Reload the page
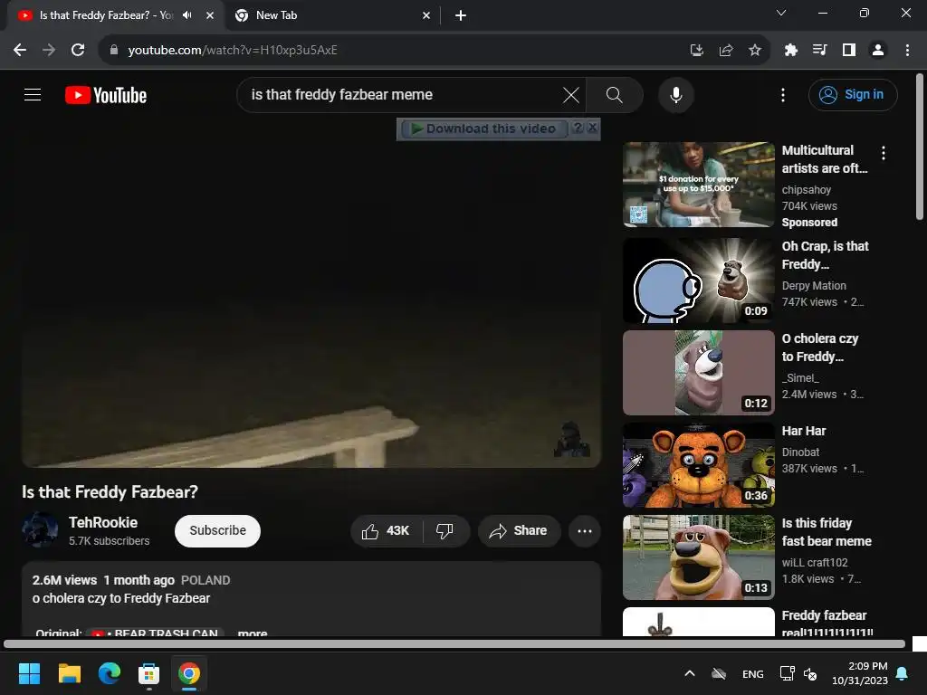This screenshot has height=695, width=927. pos(78,50)
